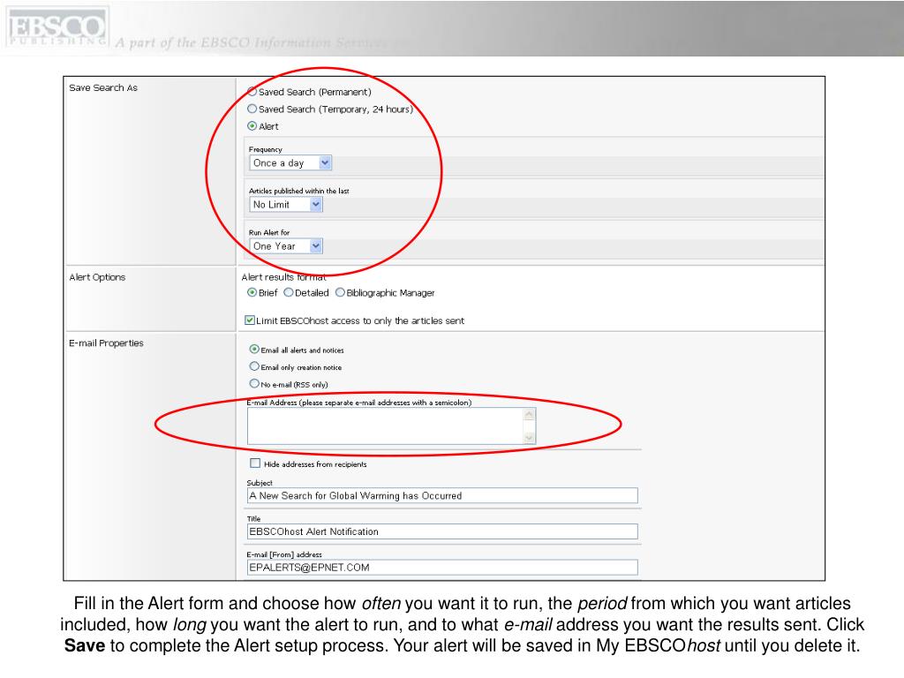Click the E-mail Properties section label
Image resolution: width=904 pixels, height=678 pixels.
point(106,343)
